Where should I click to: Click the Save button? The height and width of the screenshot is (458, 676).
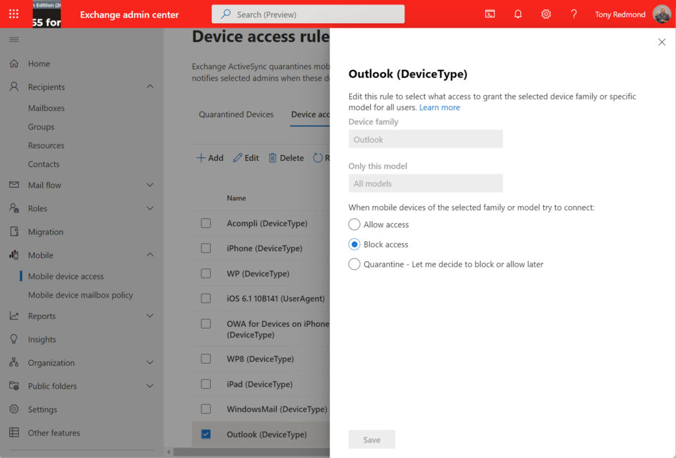click(x=372, y=440)
